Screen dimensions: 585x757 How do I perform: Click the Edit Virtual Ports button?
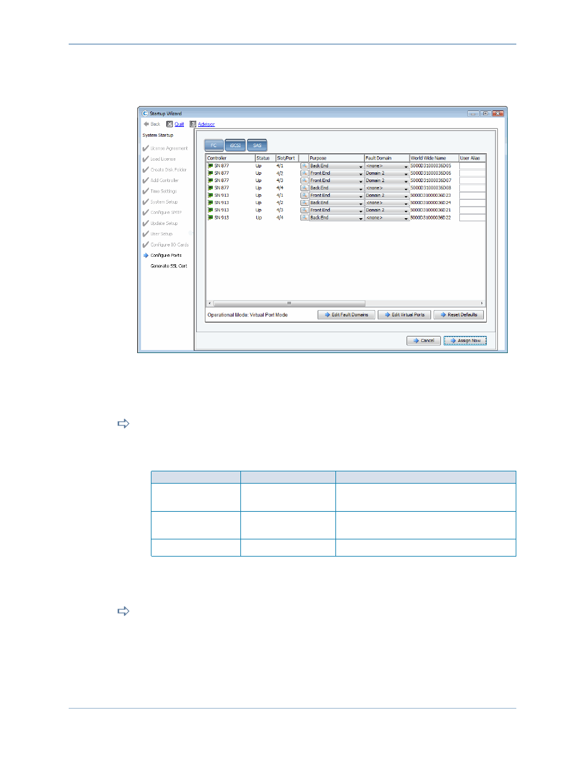click(405, 314)
